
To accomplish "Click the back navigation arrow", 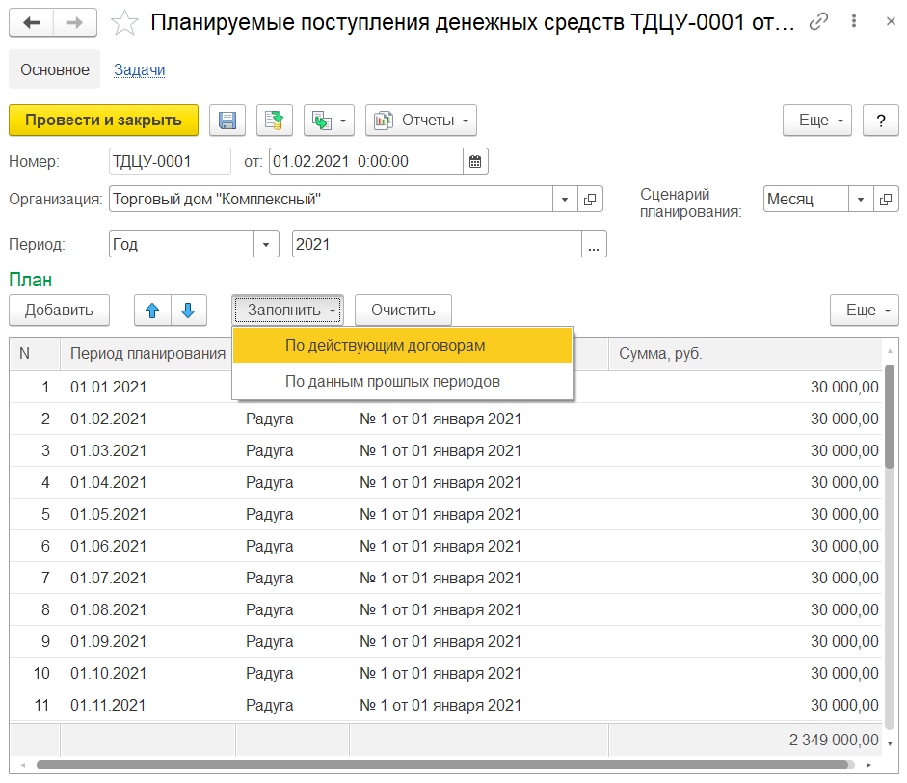I will click(x=31, y=22).
